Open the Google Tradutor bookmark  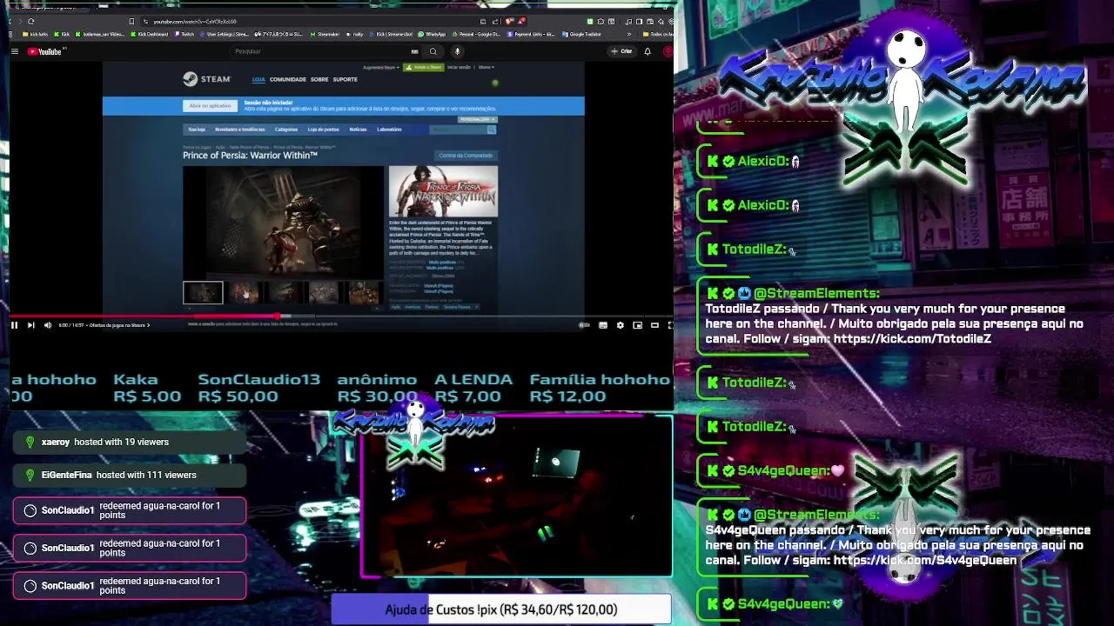583,34
